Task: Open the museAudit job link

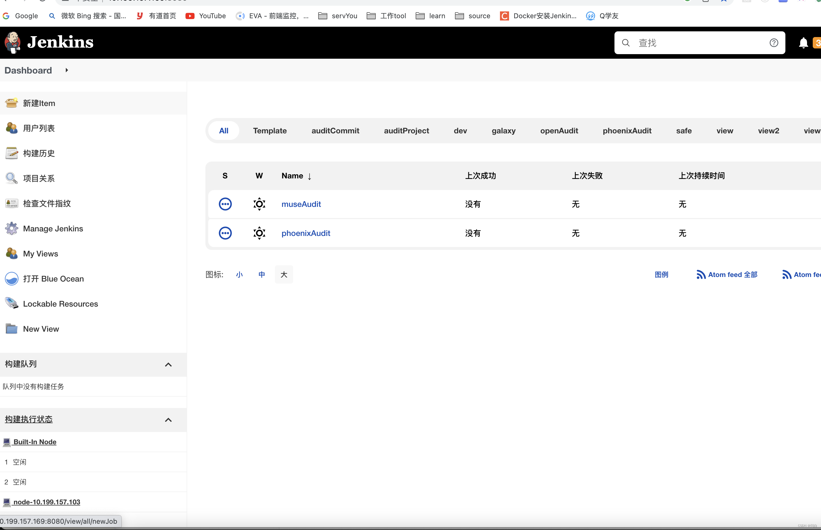Action: point(301,204)
